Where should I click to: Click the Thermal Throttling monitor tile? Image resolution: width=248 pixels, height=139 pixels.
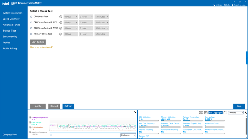[x=149, y=132]
